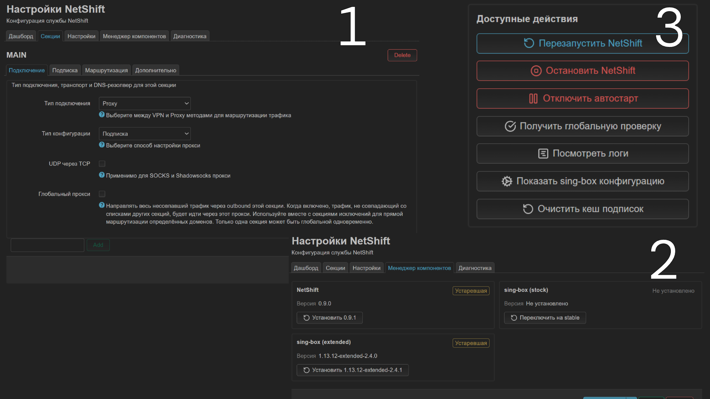Switch to Настройки tab in lower settings panel

[x=366, y=268]
